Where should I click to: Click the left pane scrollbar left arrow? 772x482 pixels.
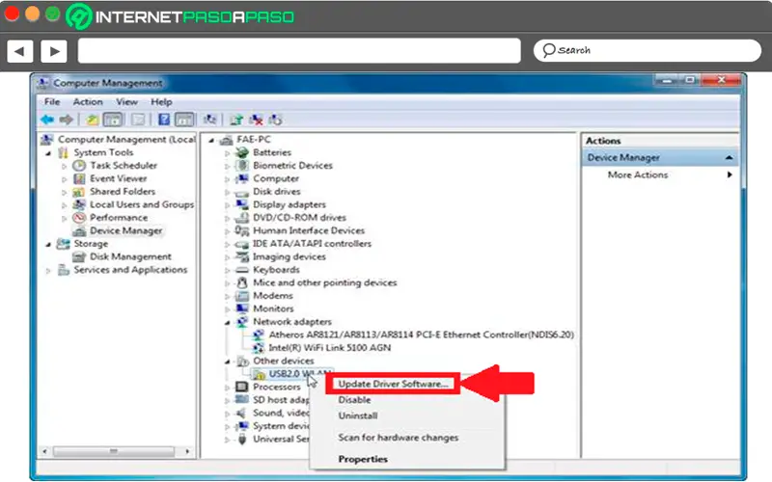(x=44, y=451)
